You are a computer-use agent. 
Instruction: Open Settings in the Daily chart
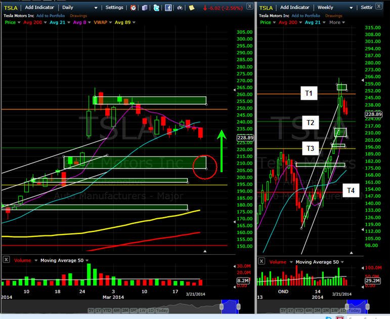[x=114, y=8]
